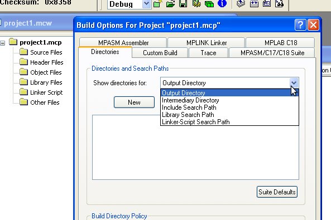Image resolution: width=331 pixels, height=220 pixels.
Task: Click the project1.mcw window title bar
Action: click(x=36, y=23)
